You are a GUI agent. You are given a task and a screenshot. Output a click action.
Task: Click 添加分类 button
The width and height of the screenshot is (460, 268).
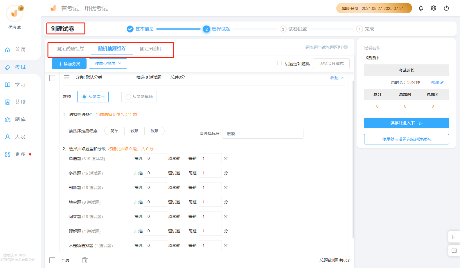point(69,64)
